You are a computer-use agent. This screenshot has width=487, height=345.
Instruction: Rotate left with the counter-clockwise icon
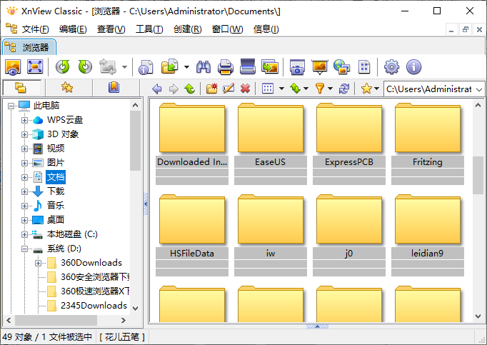(62, 67)
